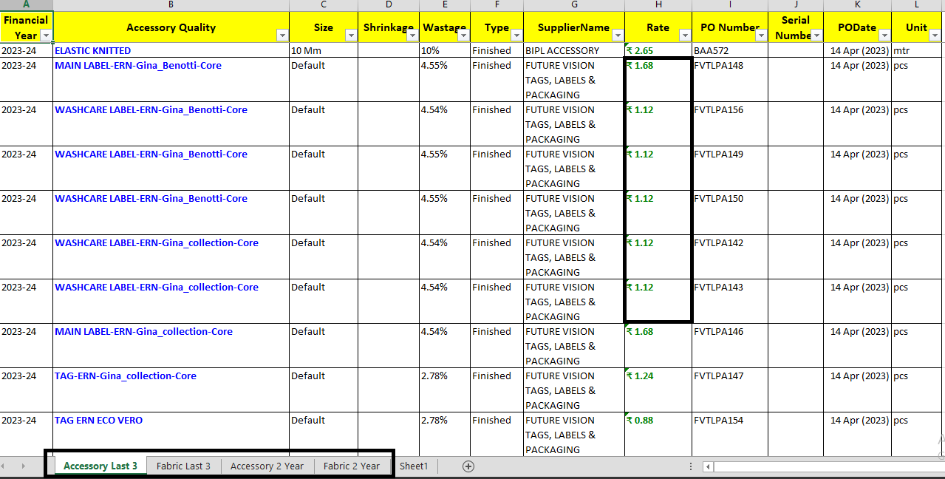The height and width of the screenshot is (479, 945).
Task: Select column B header
Action: click(171, 5)
